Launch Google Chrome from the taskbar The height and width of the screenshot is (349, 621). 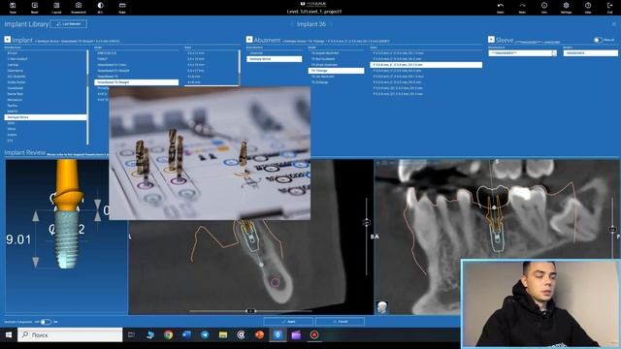[168, 334]
